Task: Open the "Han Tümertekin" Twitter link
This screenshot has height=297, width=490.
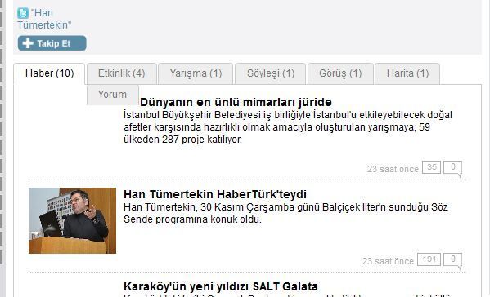Action: pos(44,19)
